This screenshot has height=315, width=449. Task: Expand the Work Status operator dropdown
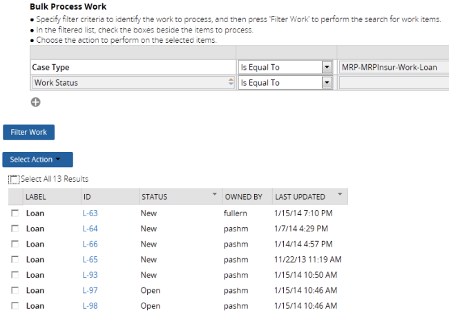327,83
